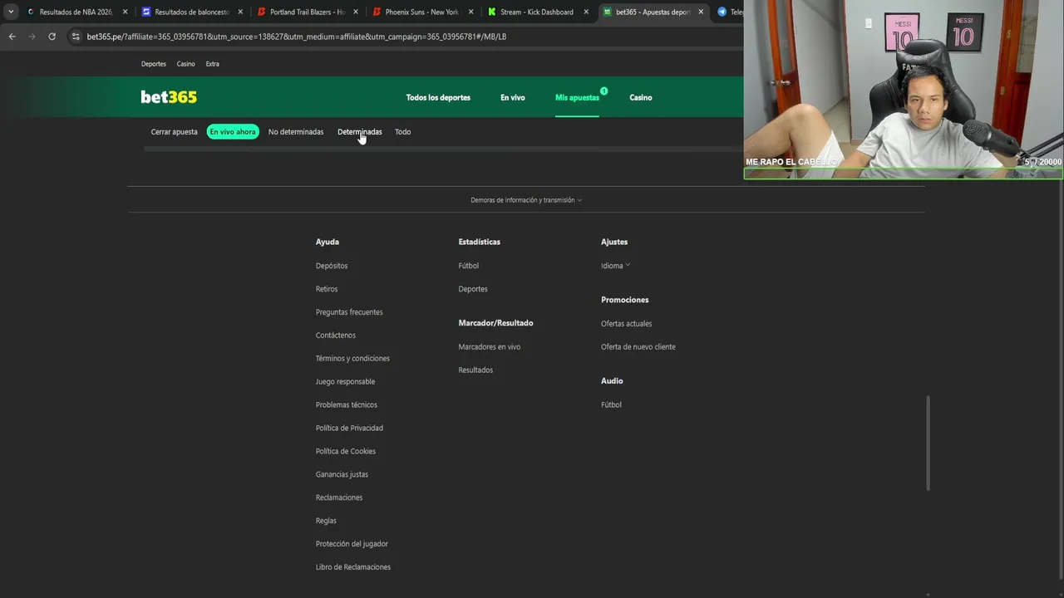Open the Retiros link

(x=327, y=289)
